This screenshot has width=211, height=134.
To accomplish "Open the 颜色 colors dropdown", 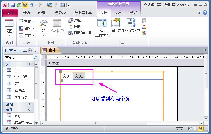I will coord(26,28).
